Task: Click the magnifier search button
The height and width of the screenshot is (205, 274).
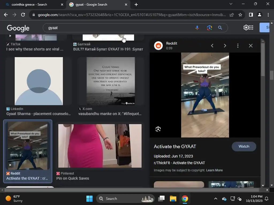Action: pos(220,28)
